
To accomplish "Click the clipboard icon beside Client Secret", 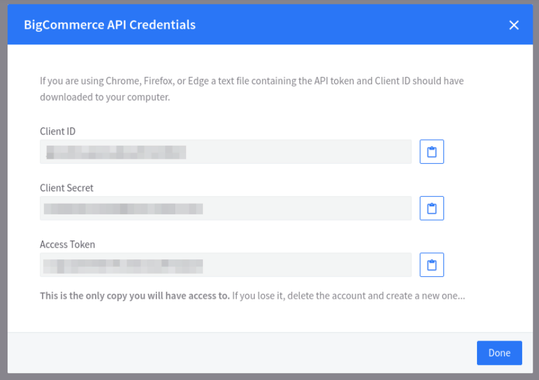I will pos(431,208).
